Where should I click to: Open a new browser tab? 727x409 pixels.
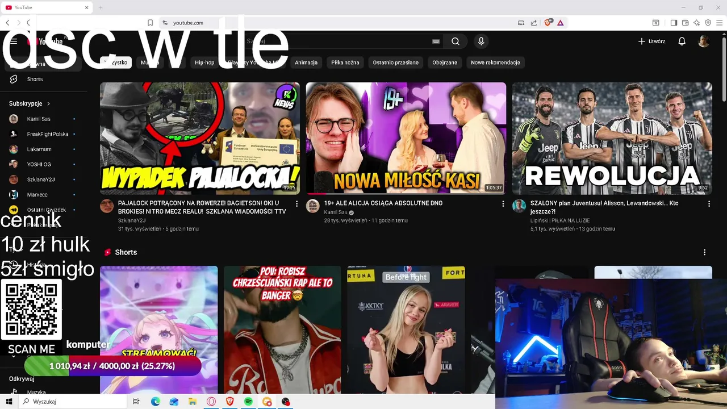(101, 7)
